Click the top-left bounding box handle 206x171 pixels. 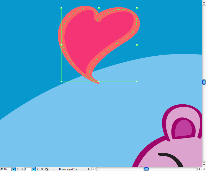(x=61, y=8)
